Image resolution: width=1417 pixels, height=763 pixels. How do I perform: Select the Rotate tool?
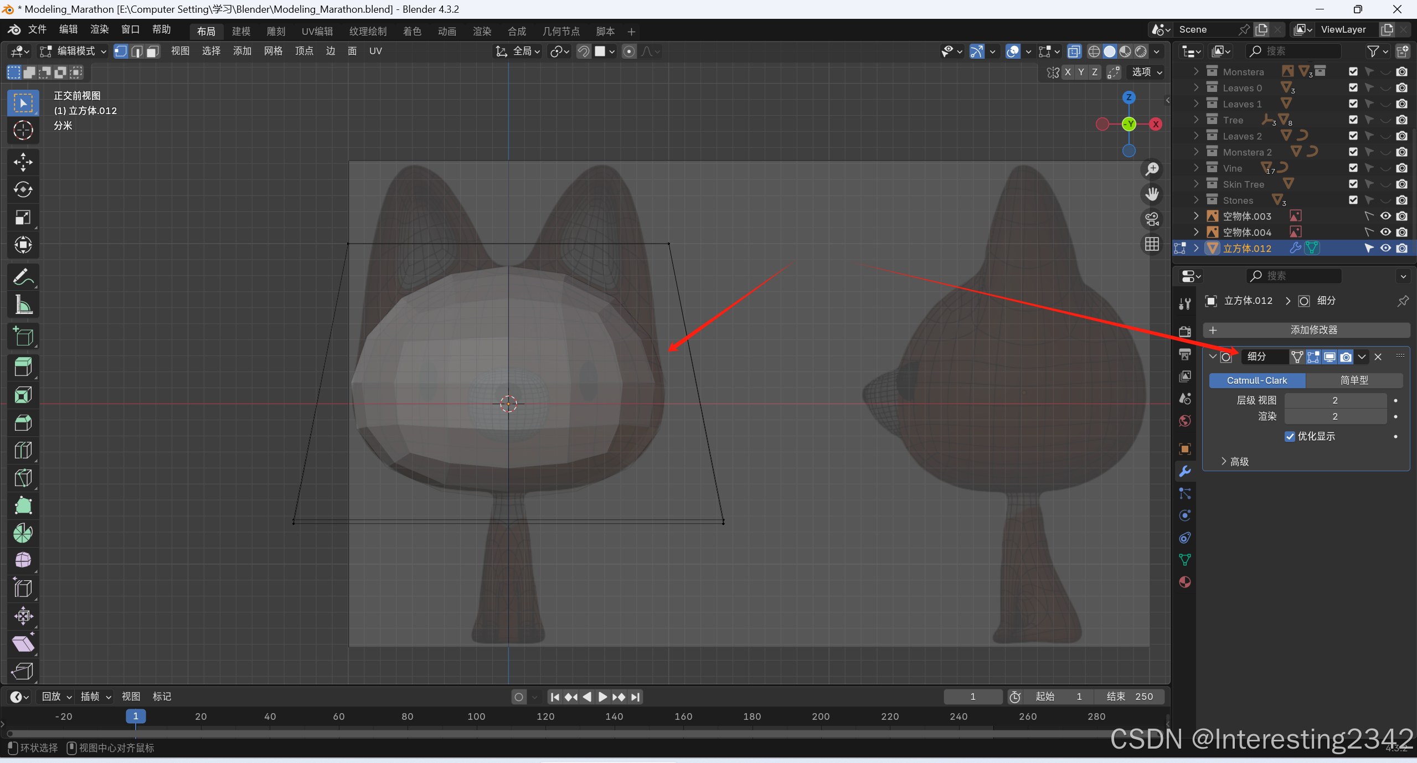click(x=23, y=190)
